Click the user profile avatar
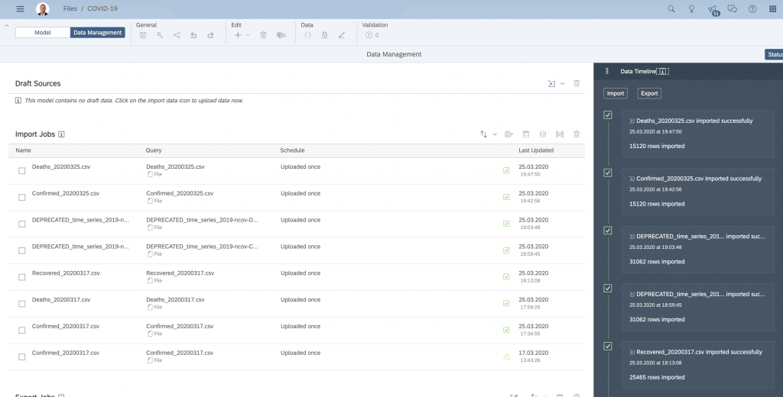The height and width of the screenshot is (397, 783). 43,9
